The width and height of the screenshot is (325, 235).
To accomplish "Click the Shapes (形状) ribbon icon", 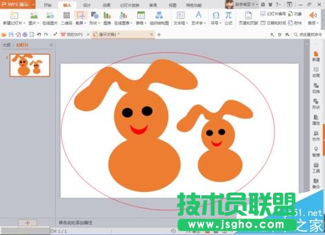I will [x=95, y=16].
